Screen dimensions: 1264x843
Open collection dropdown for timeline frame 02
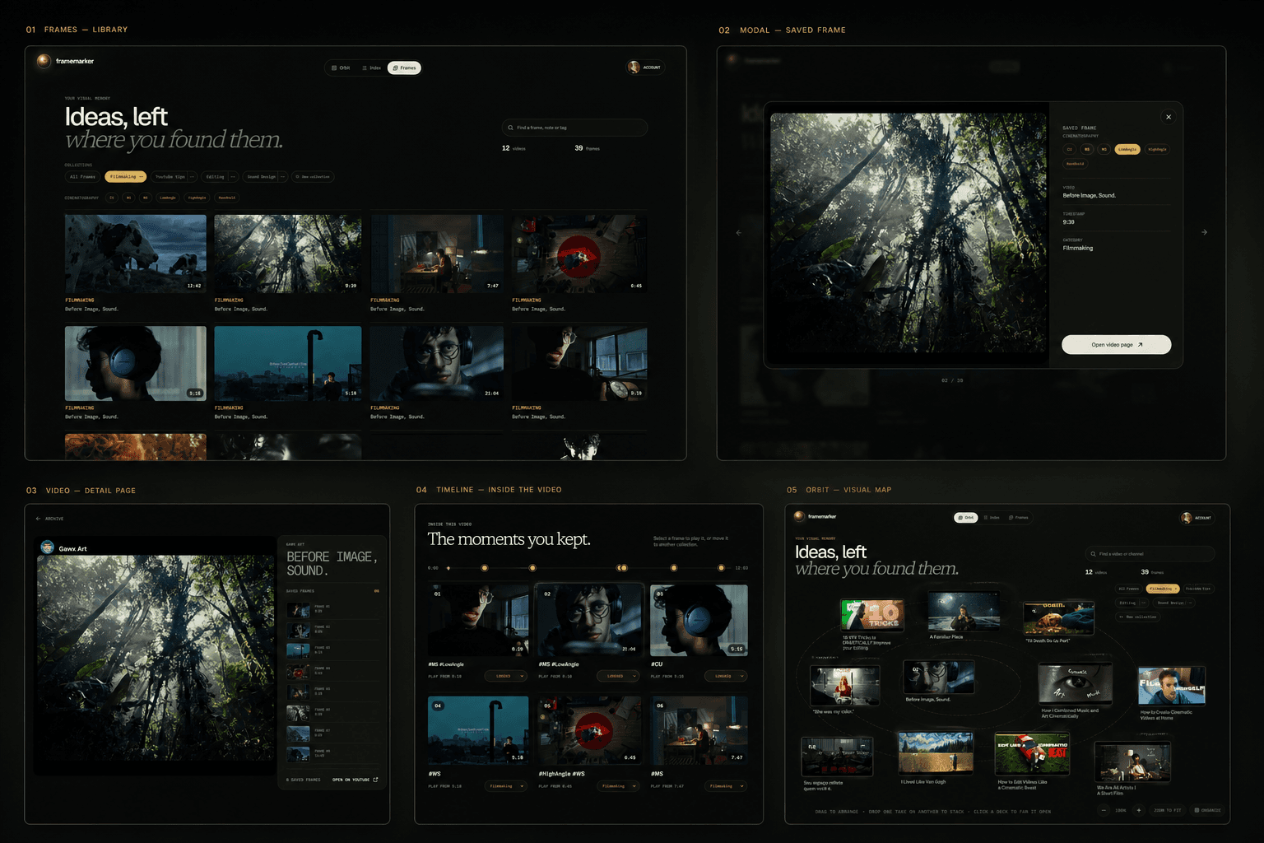click(x=618, y=676)
